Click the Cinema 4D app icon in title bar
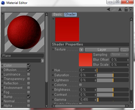Viewport: 135px width, 110px height. coord(3,3)
